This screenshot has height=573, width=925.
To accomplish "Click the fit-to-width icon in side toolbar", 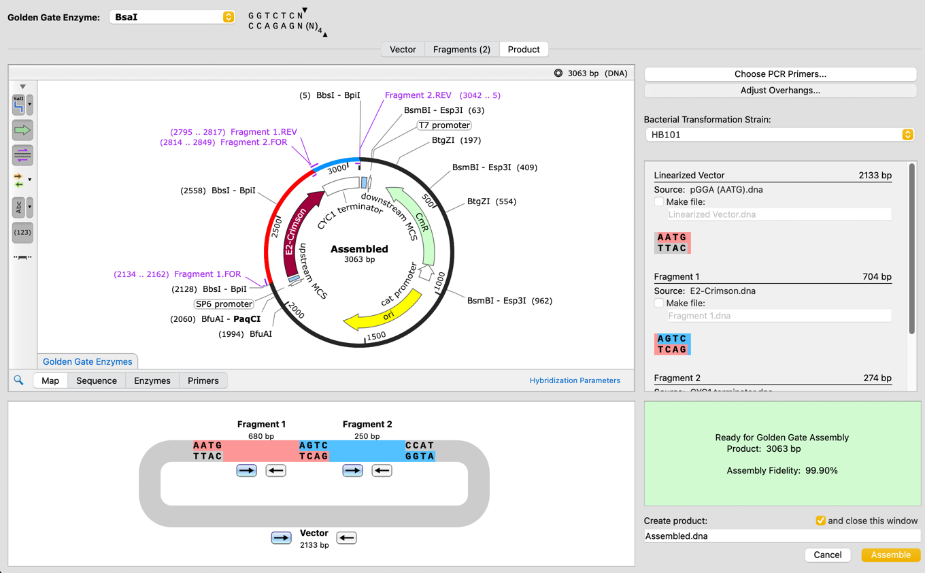I will 22,257.
